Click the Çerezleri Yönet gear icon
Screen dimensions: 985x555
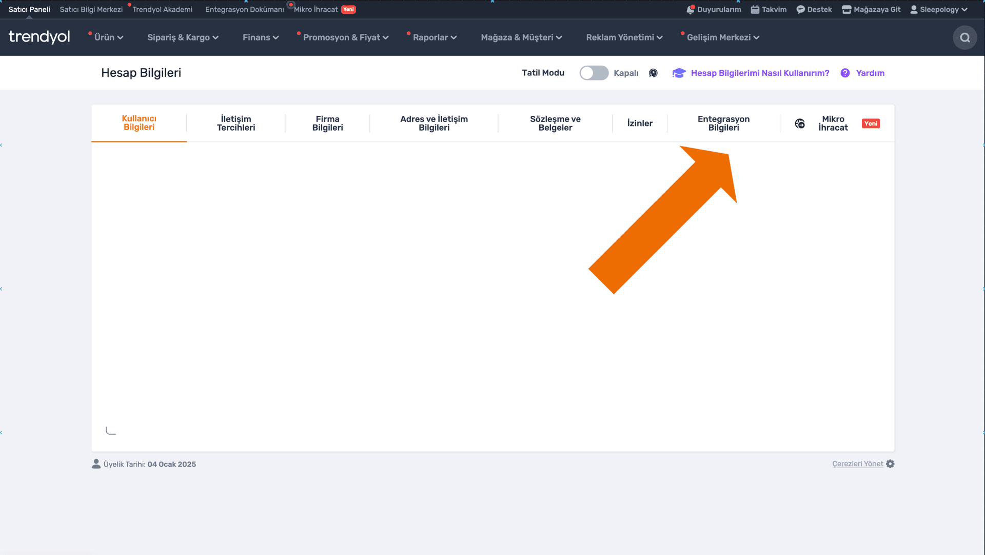click(x=890, y=464)
